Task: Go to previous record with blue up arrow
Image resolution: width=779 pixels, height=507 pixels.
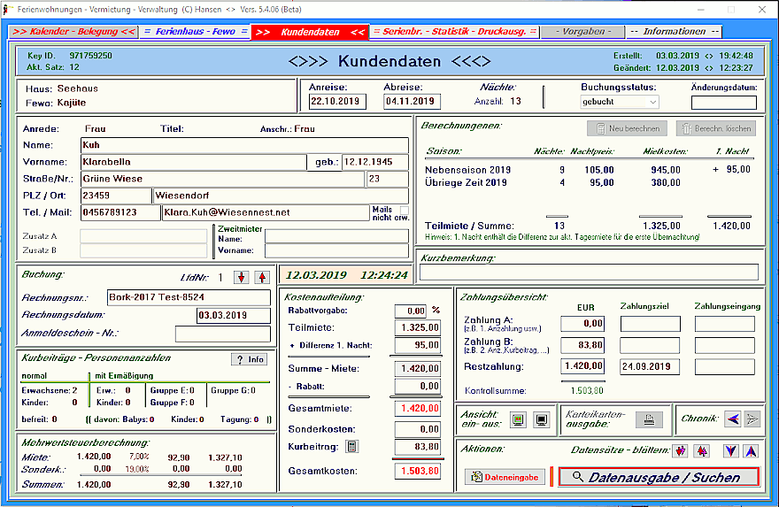Action: 750,450
